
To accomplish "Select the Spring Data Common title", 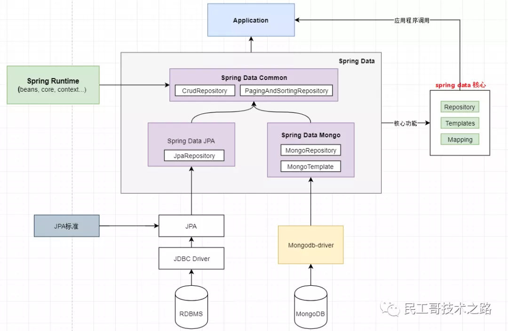I will click(254, 78).
